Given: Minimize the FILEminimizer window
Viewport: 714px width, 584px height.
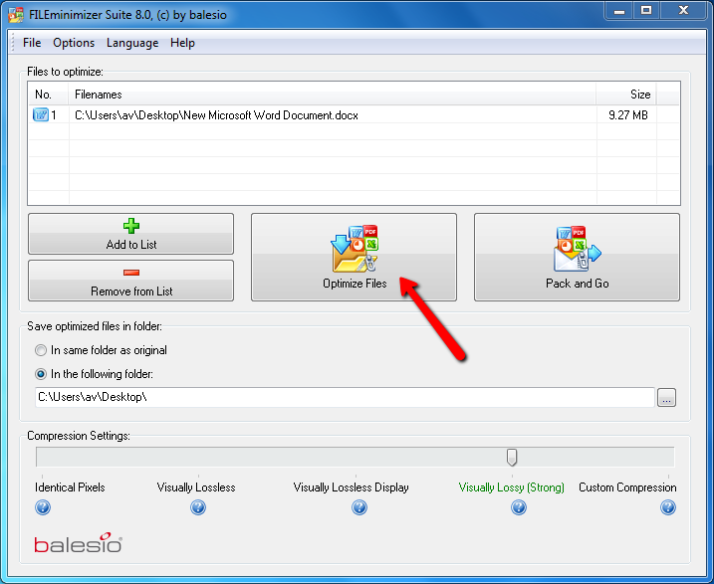Looking at the screenshot, I should pos(619,11).
